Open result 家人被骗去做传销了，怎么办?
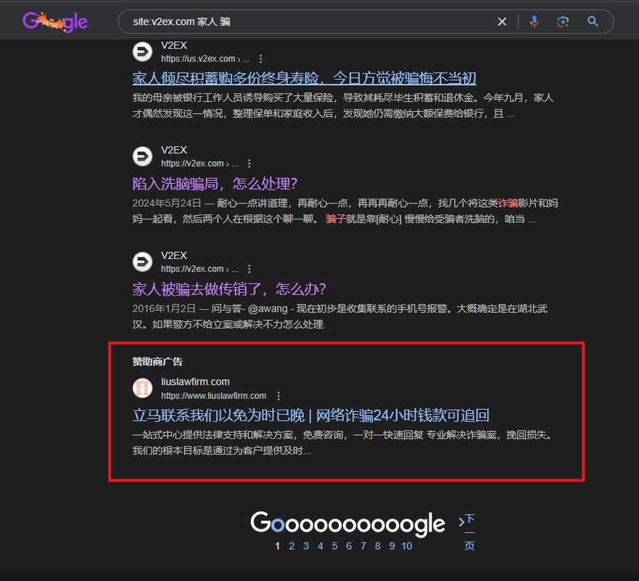 tap(229, 289)
